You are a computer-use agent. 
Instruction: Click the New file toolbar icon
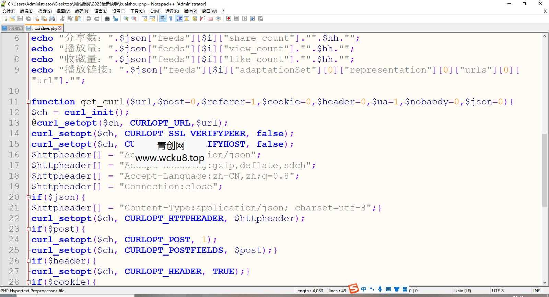[5, 18]
